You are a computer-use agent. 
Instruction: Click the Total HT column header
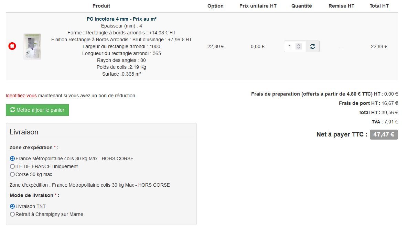[379, 6]
